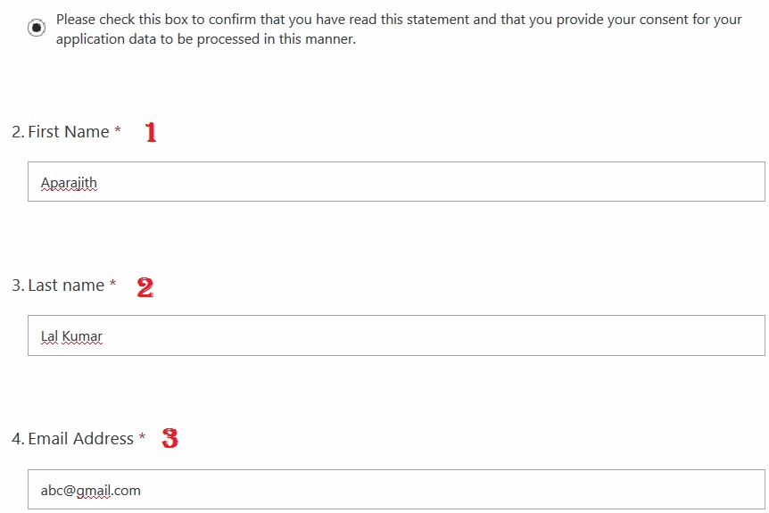Viewport: 769px width, 513px height.
Task: Click the "Email Address" question label
Action: click(x=80, y=439)
